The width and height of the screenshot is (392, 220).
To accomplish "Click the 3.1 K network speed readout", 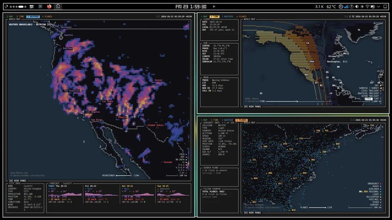I will tap(319, 7).
